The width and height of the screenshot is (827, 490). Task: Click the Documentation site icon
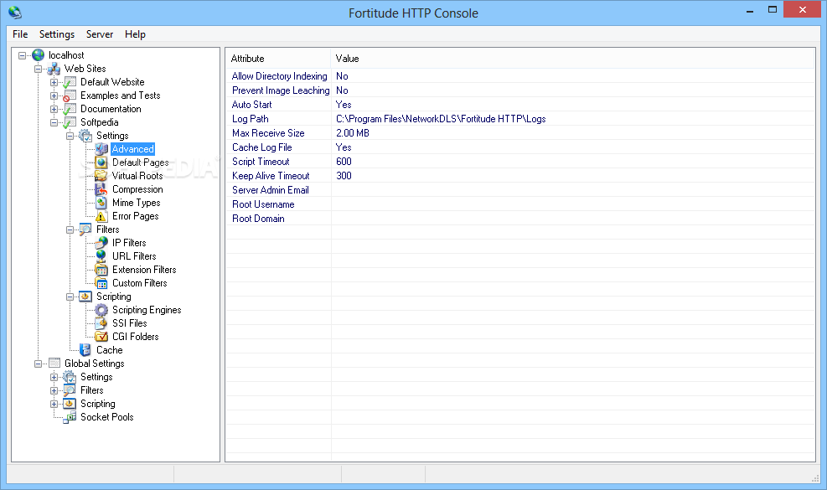point(70,109)
